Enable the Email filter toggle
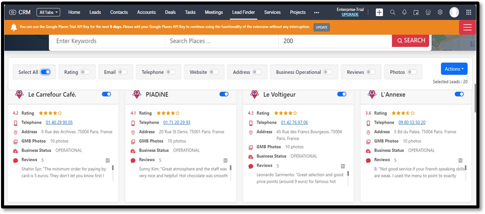Image resolution: width=485 pixels, height=214 pixels. coord(122,72)
